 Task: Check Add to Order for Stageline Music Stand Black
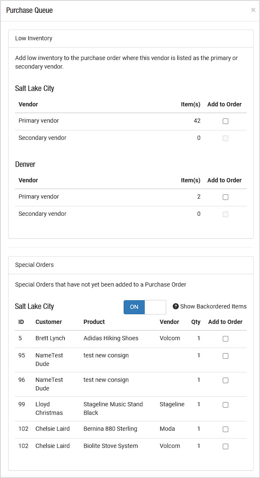pyautogui.click(x=225, y=405)
